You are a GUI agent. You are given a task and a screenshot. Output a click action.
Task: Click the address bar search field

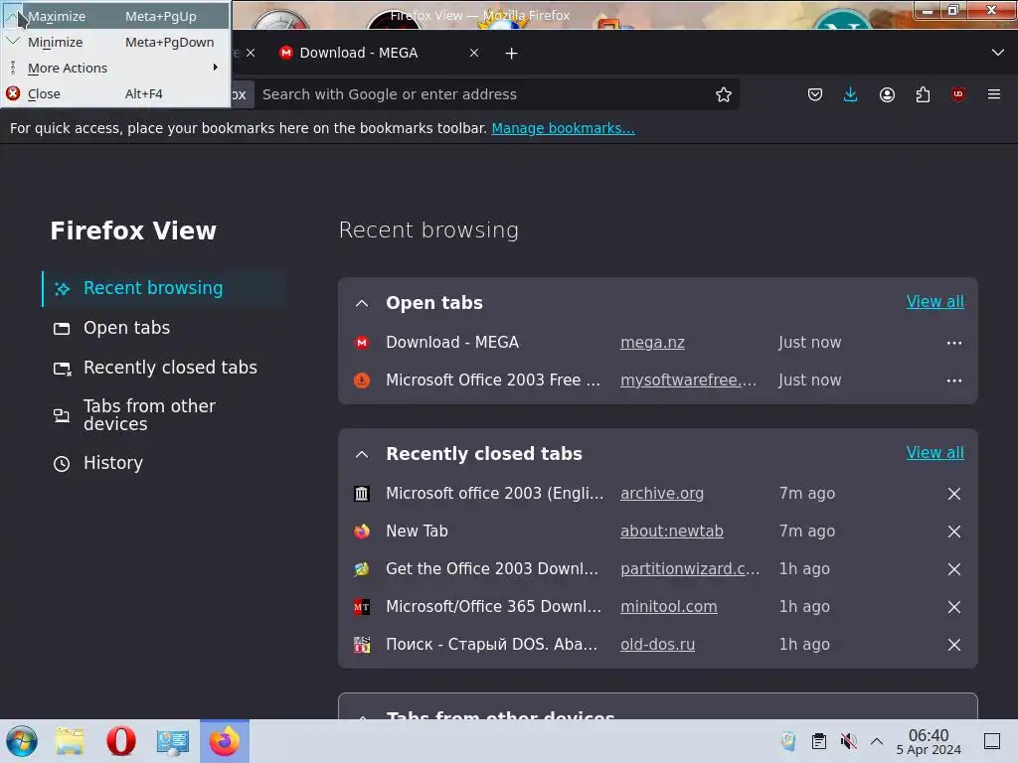point(484,94)
